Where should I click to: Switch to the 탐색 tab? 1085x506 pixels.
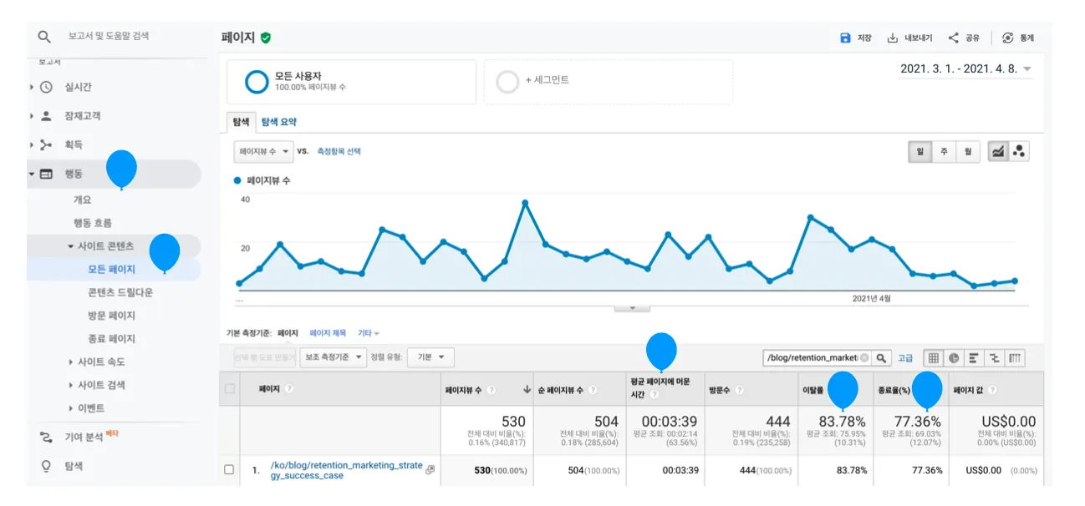point(241,122)
